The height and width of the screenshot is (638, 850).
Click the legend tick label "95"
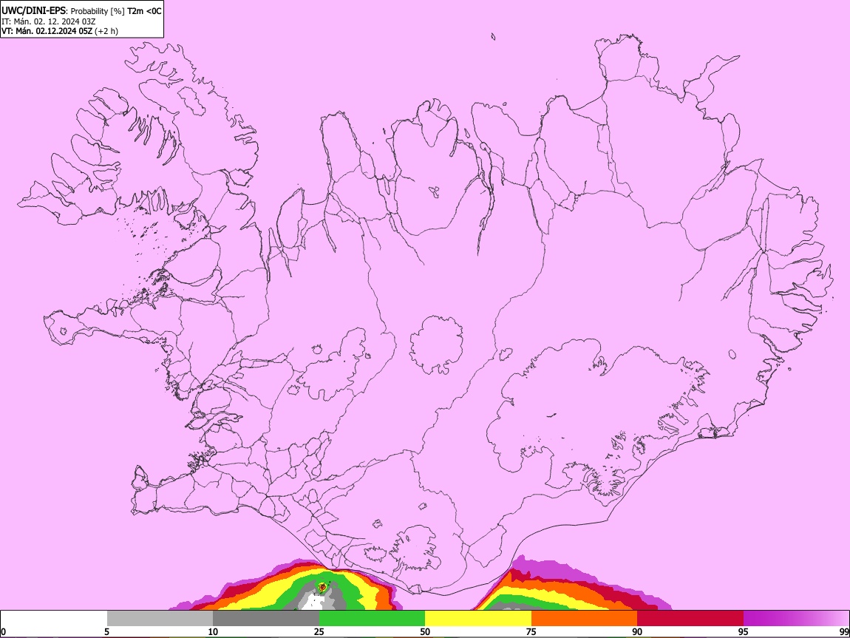pos(744,631)
